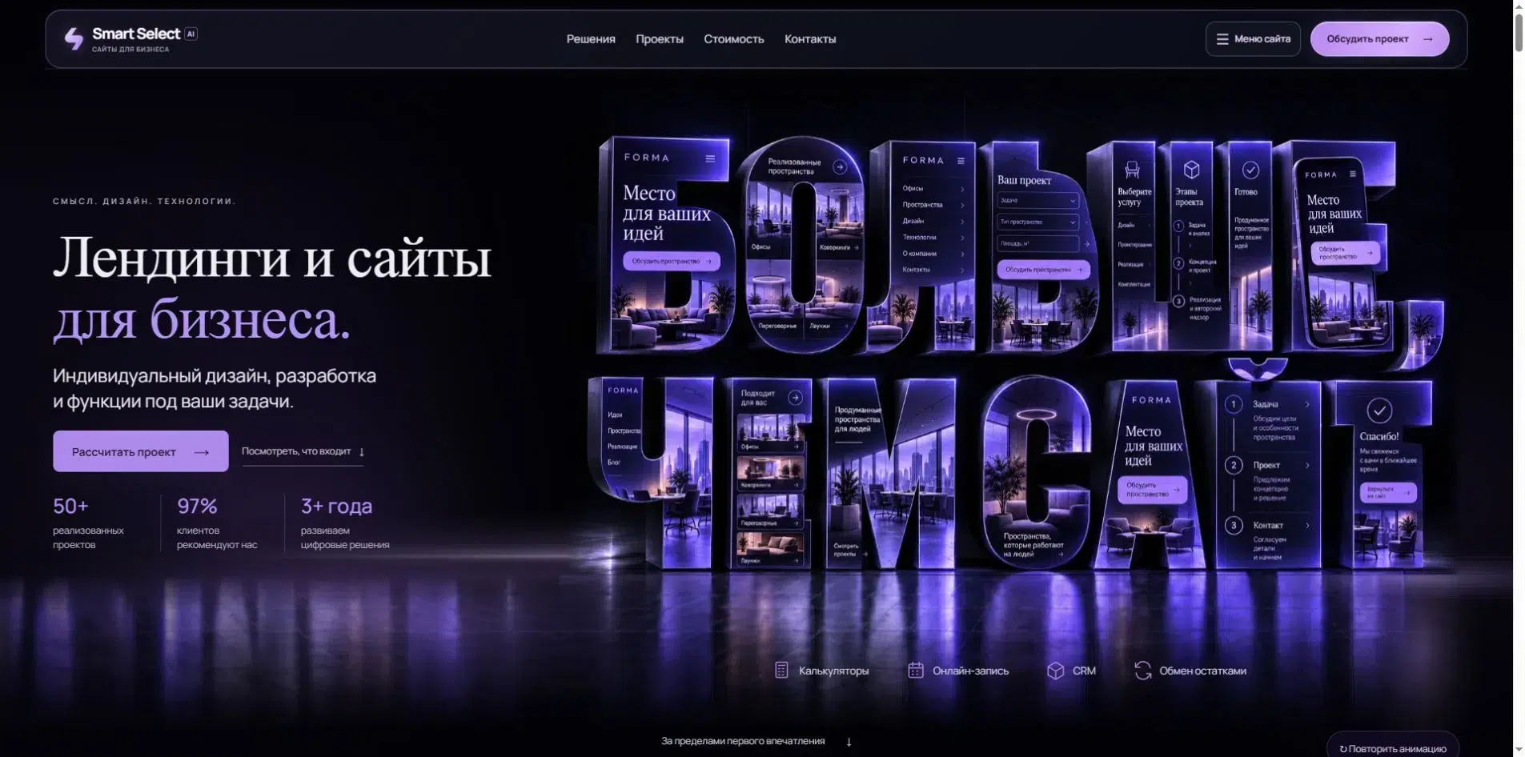Image resolution: width=1525 pixels, height=757 pixels.
Task: Click the 50+ projects statistic
Action: 88,523
